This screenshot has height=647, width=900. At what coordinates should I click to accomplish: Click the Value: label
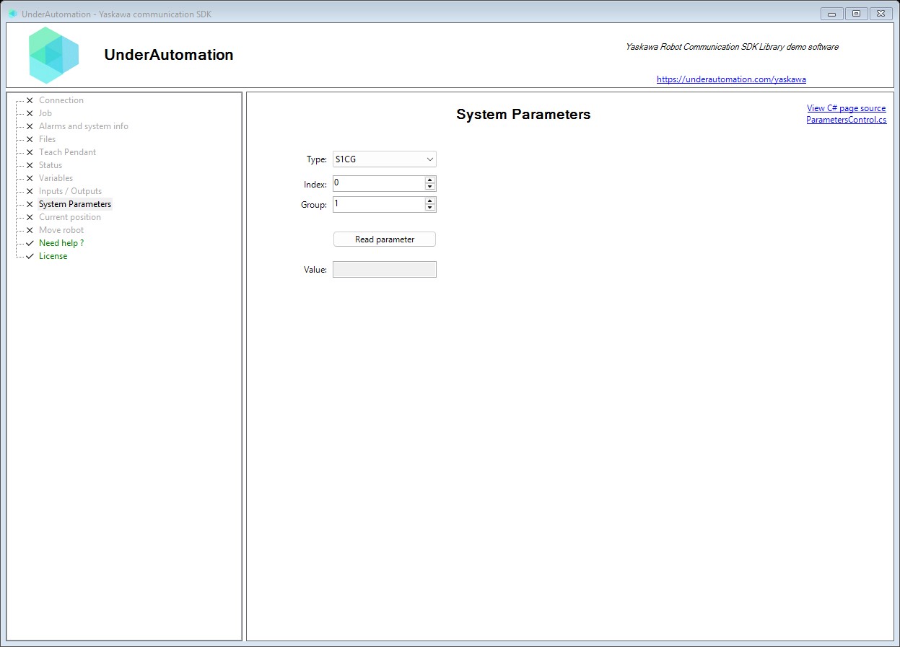click(315, 270)
